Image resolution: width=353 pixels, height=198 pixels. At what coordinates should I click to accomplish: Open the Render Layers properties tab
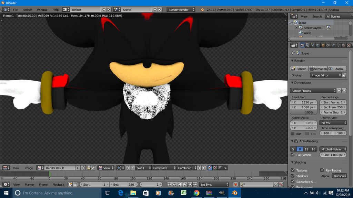[x=307, y=45]
